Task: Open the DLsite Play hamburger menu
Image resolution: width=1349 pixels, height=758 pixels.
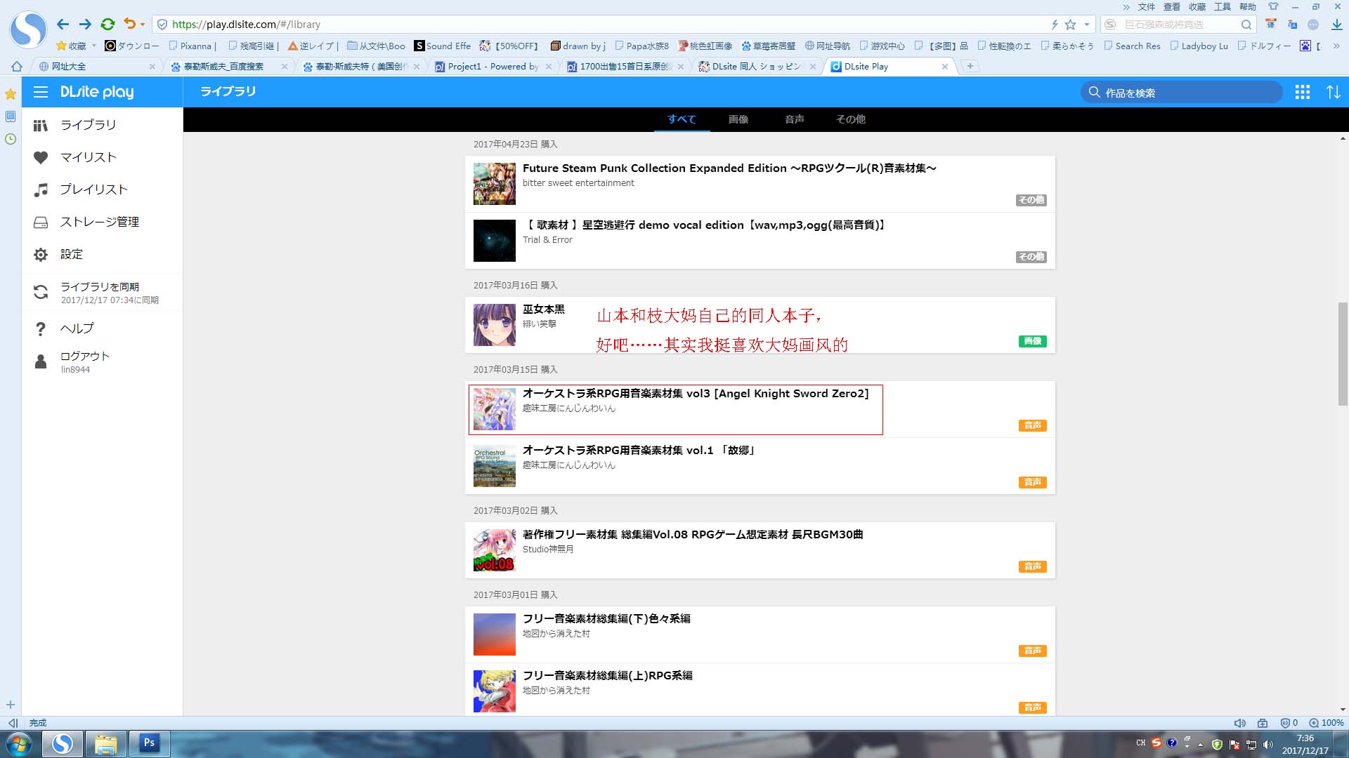Action: coord(41,92)
